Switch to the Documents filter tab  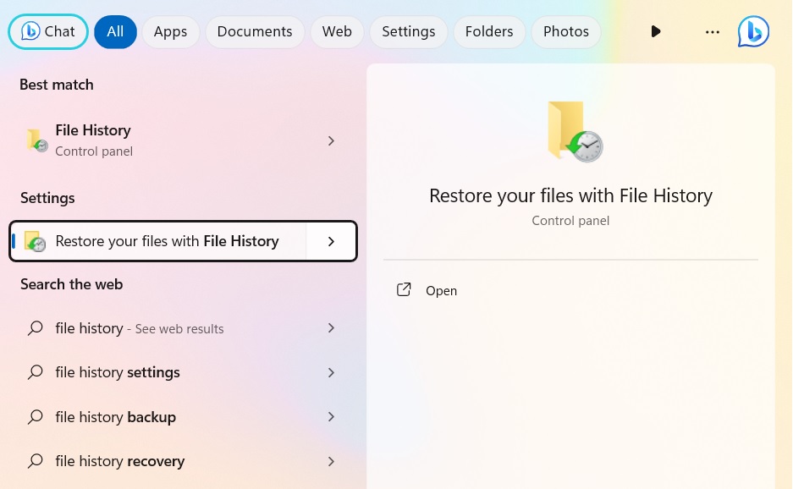tap(254, 31)
